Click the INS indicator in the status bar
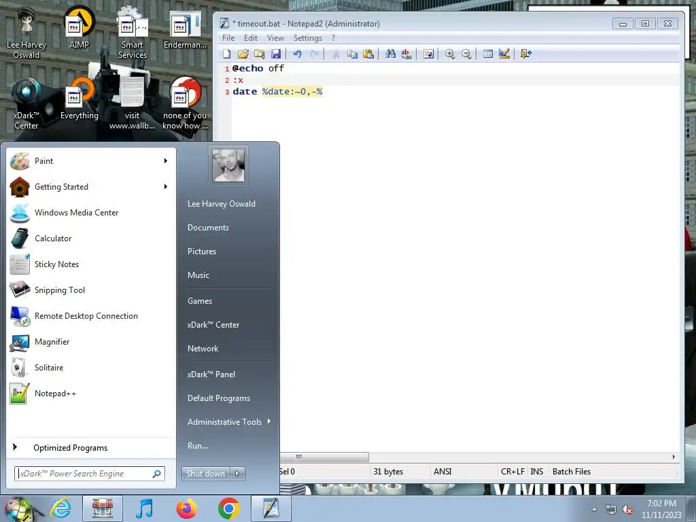The width and height of the screenshot is (696, 522). tap(537, 472)
